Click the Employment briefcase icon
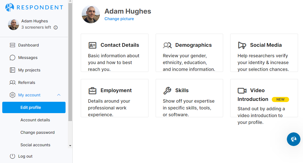The image size is (303, 163). (x=92, y=91)
